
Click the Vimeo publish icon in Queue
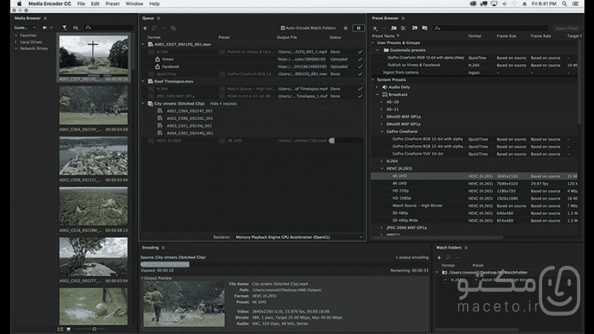157,59
